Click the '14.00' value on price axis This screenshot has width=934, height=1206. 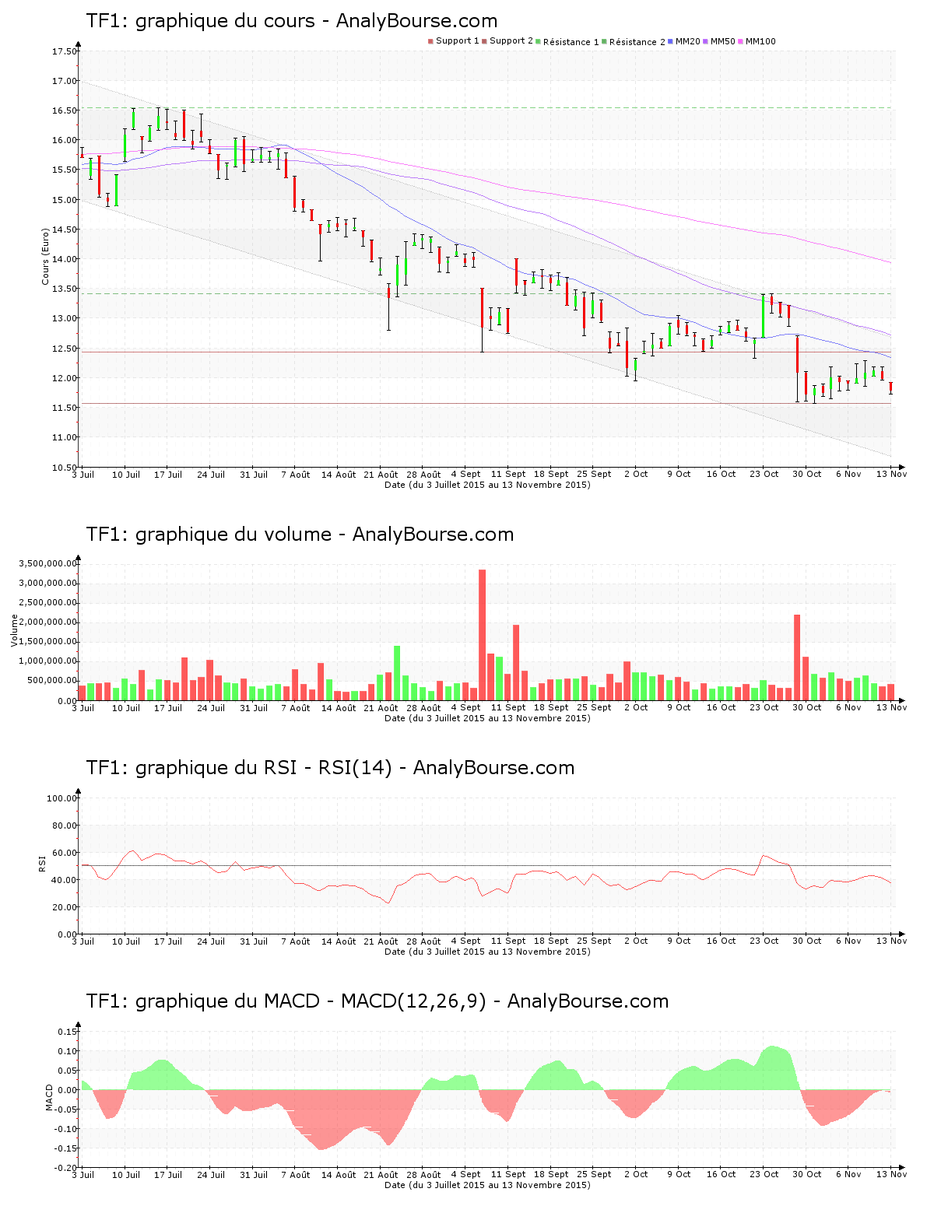pyautogui.click(x=64, y=260)
